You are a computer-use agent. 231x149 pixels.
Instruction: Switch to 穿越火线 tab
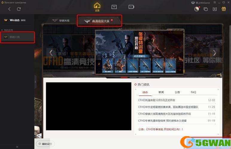(61, 21)
